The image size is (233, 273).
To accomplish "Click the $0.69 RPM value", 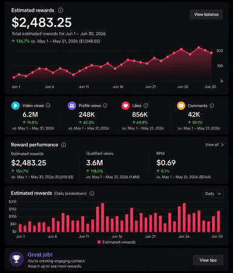I will point(166,163).
